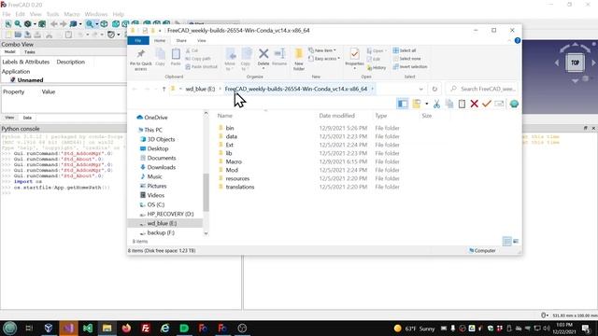Open quick access toolbar customize dropdown in title bar
This screenshot has height=336, width=598.
tap(160, 31)
